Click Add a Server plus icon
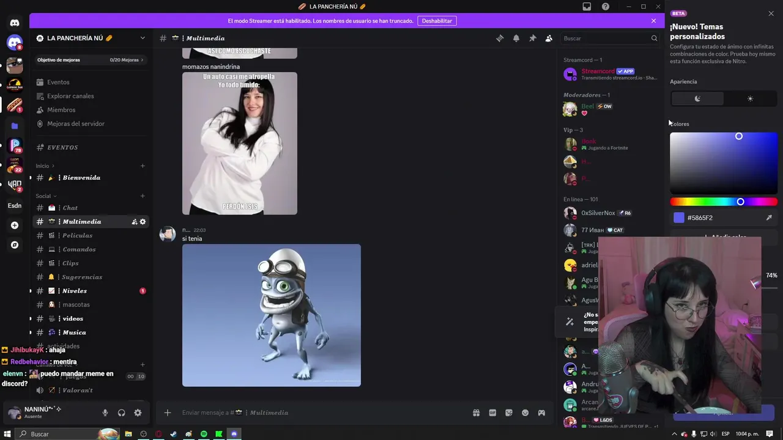This screenshot has height=440, width=783. [15, 225]
